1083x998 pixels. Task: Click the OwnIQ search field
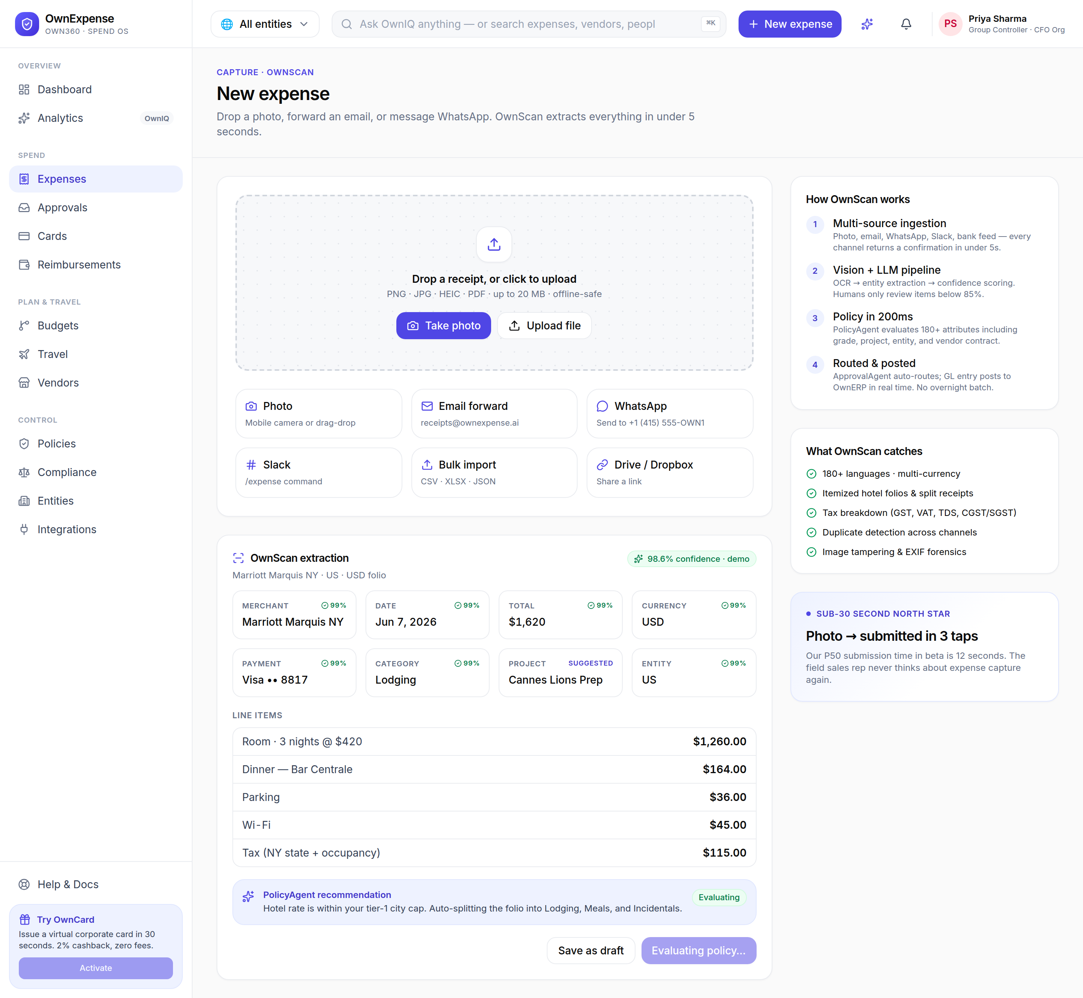pyautogui.click(x=528, y=24)
